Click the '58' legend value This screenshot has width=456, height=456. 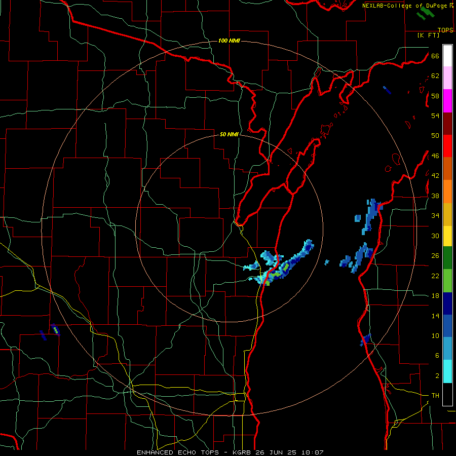pos(435,96)
